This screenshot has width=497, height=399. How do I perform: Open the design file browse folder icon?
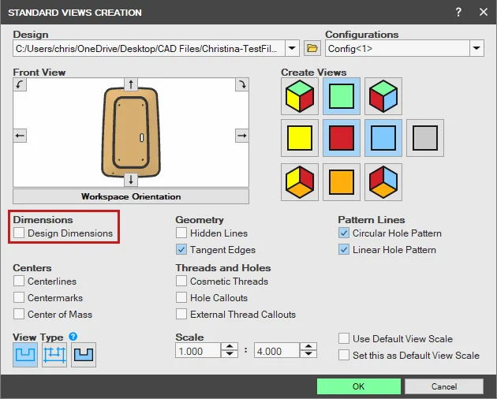tap(312, 48)
